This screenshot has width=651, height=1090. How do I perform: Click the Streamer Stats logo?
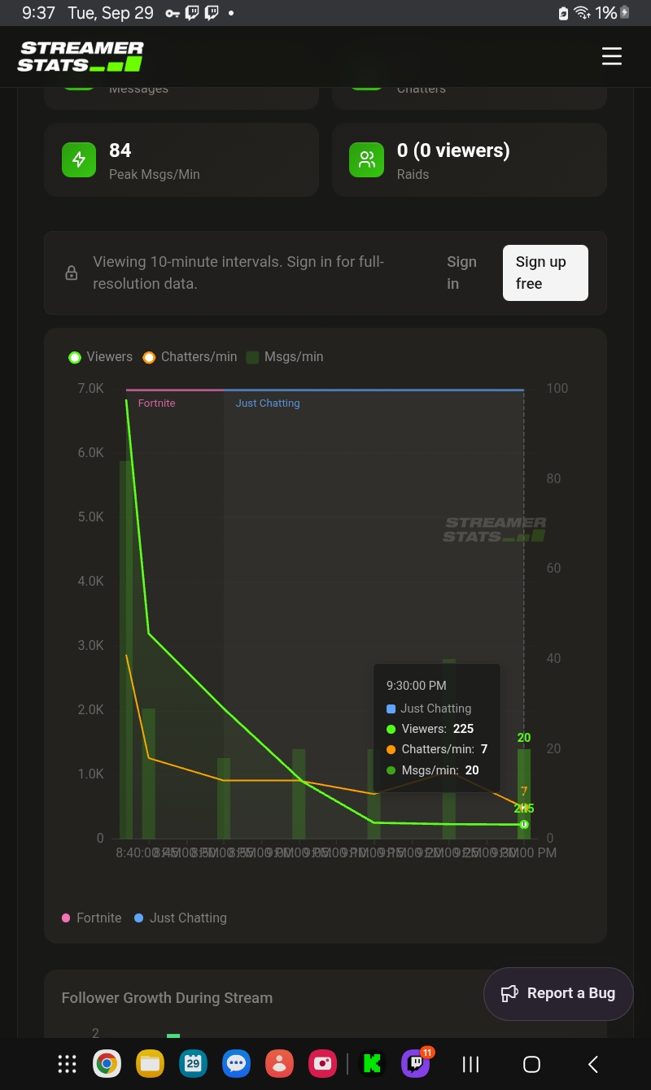click(x=81, y=56)
